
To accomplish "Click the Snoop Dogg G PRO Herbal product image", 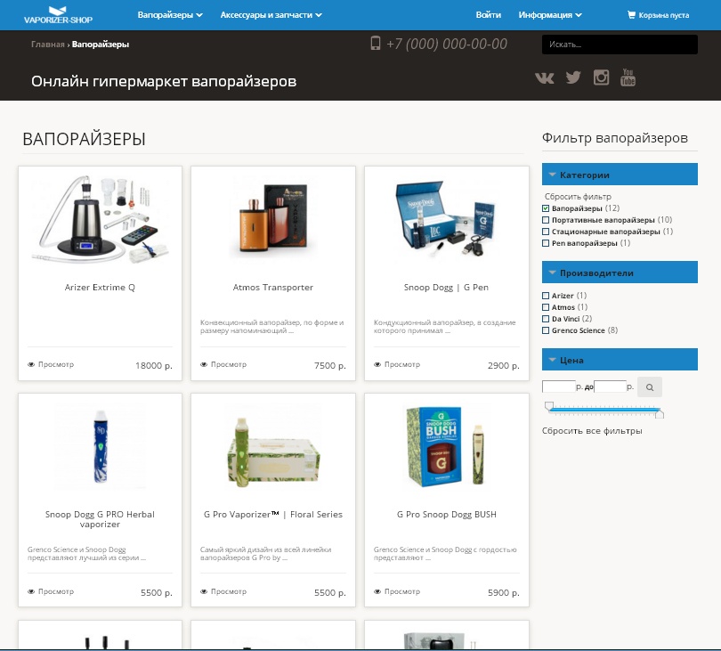I will [101, 446].
